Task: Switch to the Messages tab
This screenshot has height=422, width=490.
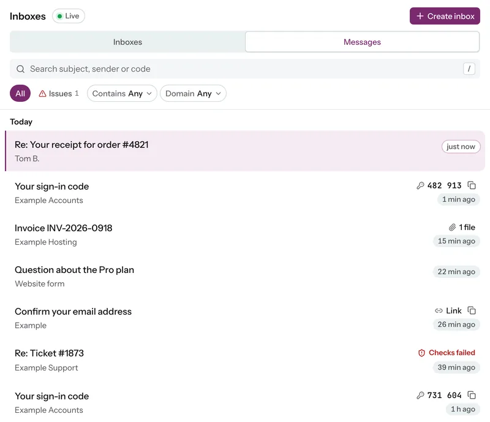Action: click(x=362, y=42)
